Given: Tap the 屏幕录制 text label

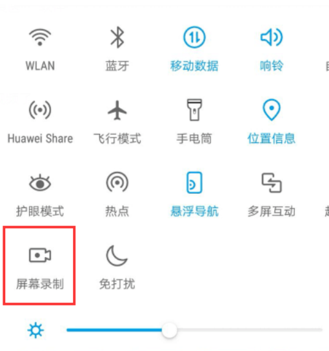Looking at the screenshot, I should pos(40,284).
